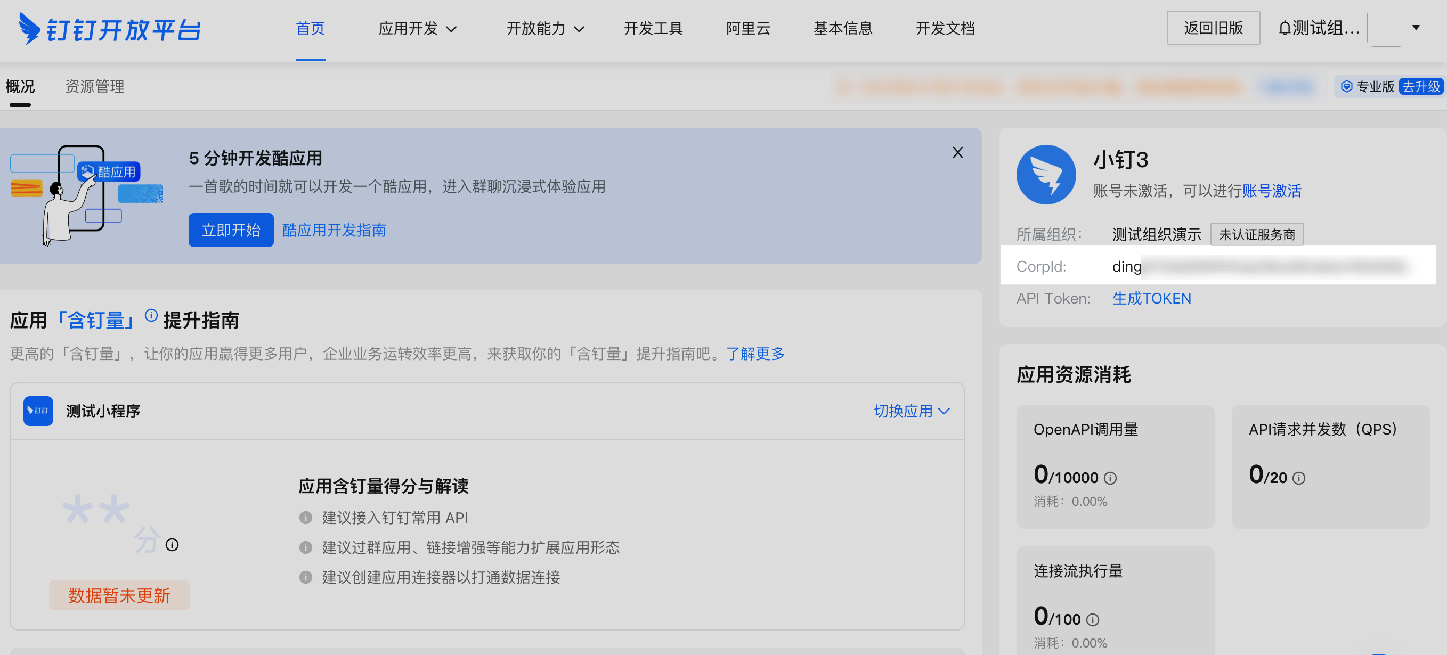The image size is (1447, 655).
Task: Click the 测试组织演示 organization name
Action: (x=1157, y=235)
